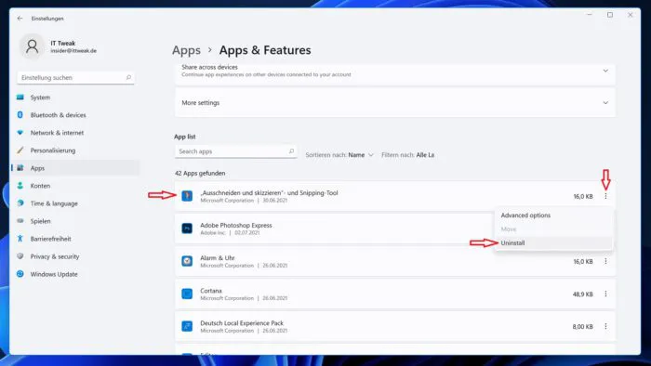Open Privacy & security shield icon

tap(20, 256)
